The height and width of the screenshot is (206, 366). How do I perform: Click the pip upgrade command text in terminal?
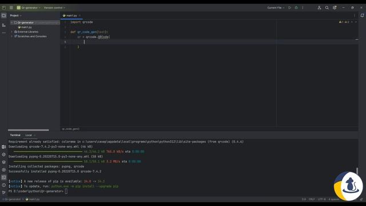click(x=85, y=187)
